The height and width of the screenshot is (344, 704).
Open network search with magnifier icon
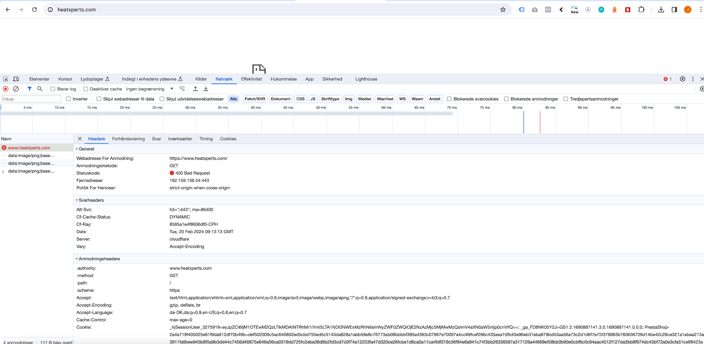tap(40, 89)
